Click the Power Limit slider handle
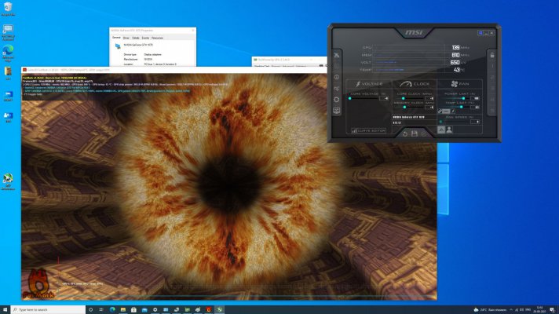This screenshot has height=314, width=559. point(463,98)
